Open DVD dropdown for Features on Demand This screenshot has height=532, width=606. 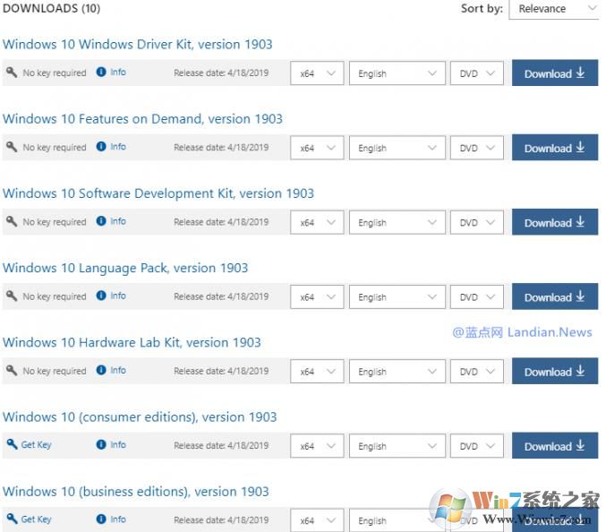point(477,148)
